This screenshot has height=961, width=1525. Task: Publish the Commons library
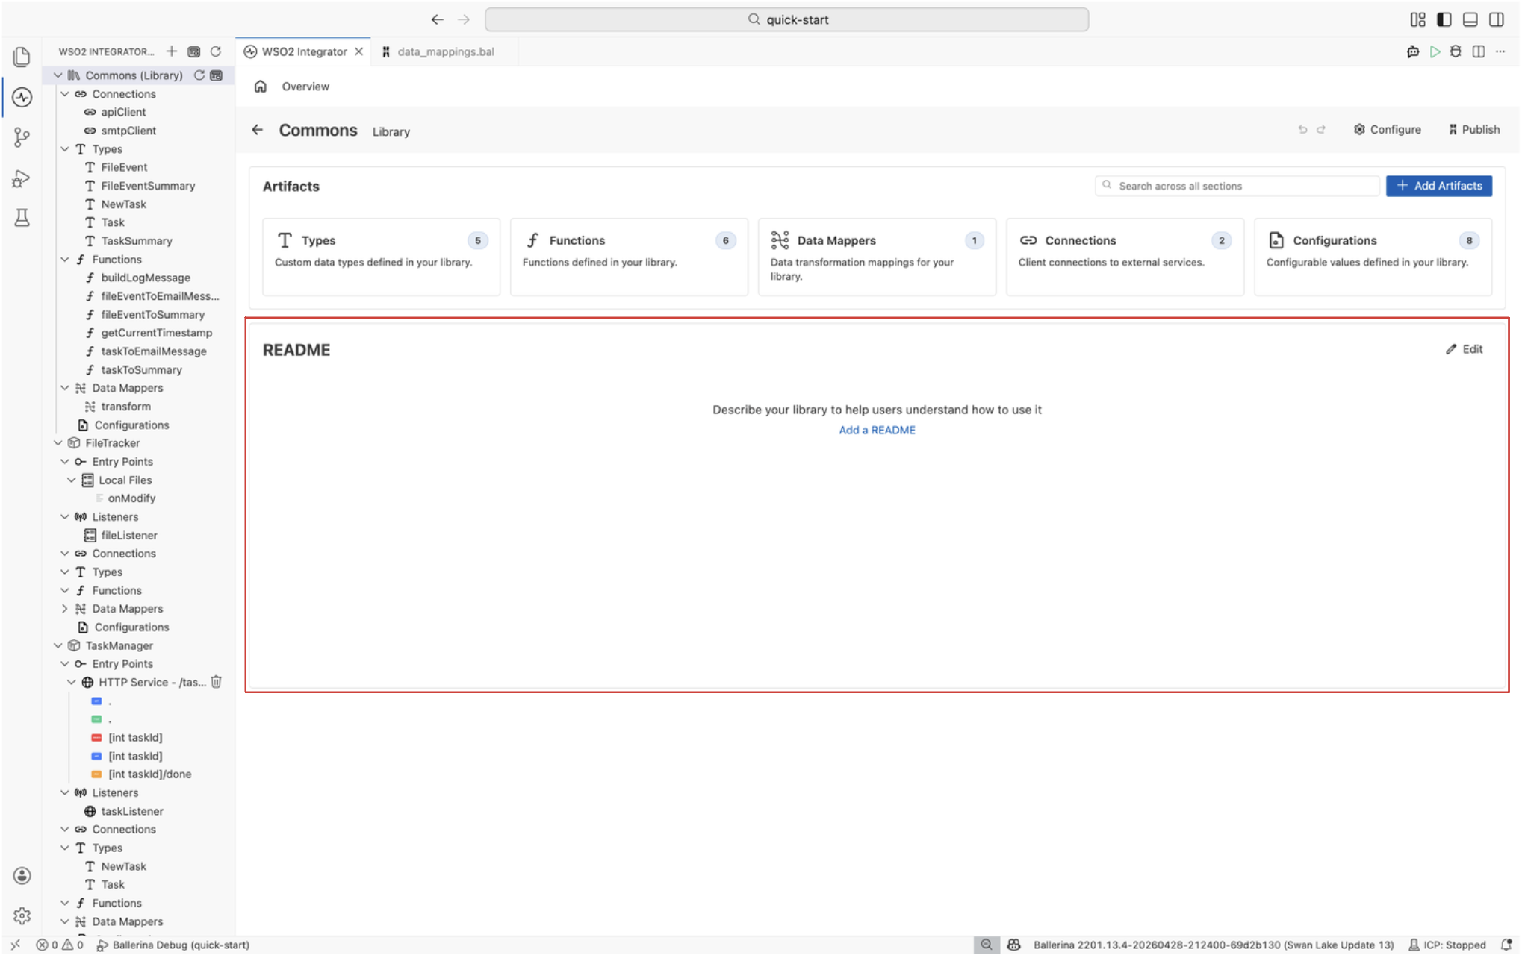pyautogui.click(x=1474, y=130)
